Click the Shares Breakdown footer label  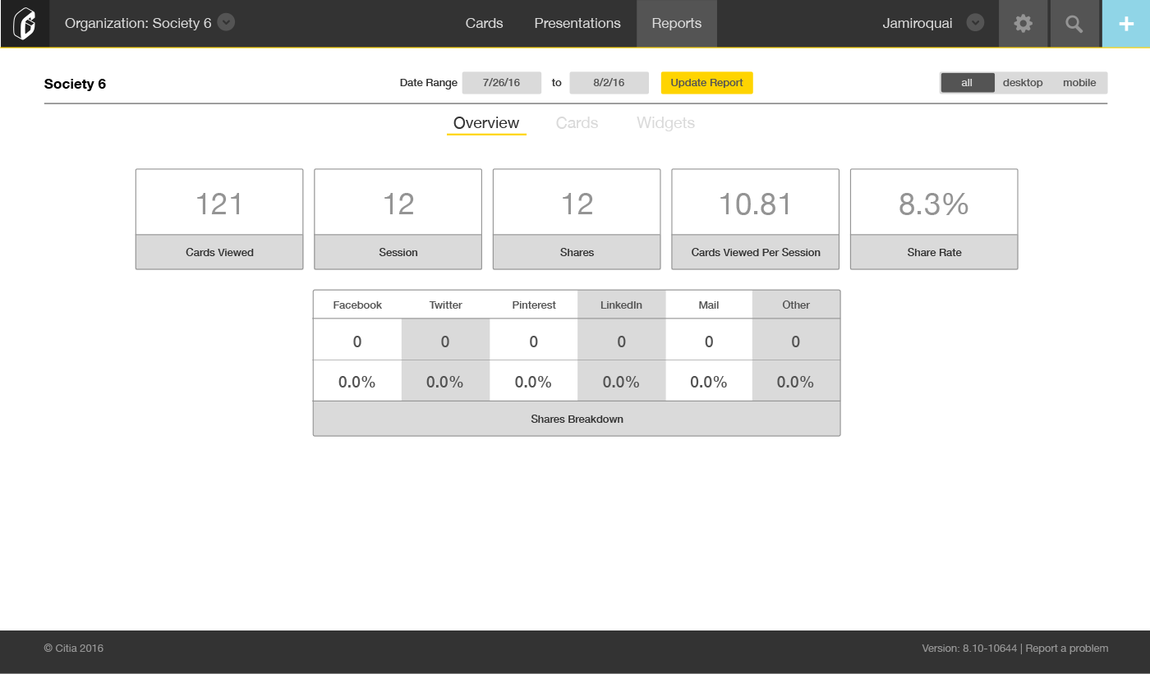coord(577,419)
